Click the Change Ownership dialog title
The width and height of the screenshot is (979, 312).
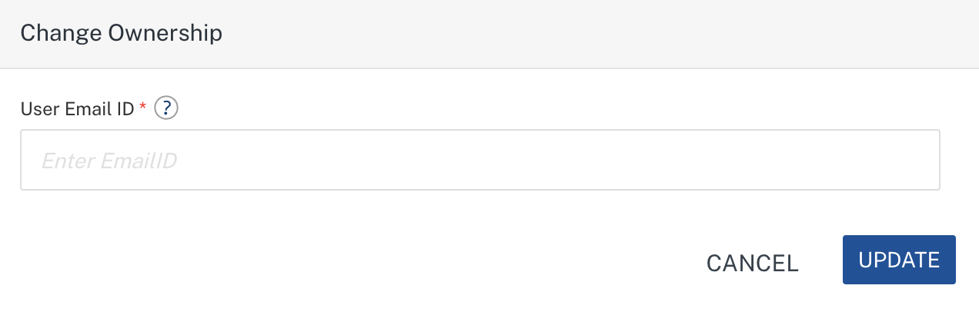tap(122, 34)
